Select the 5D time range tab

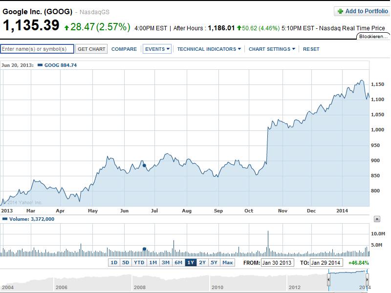click(126, 262)
